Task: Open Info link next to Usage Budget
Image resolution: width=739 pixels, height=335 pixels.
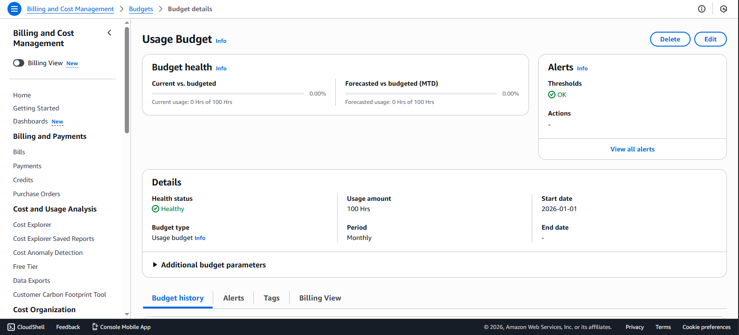Action: coord(221,41)
